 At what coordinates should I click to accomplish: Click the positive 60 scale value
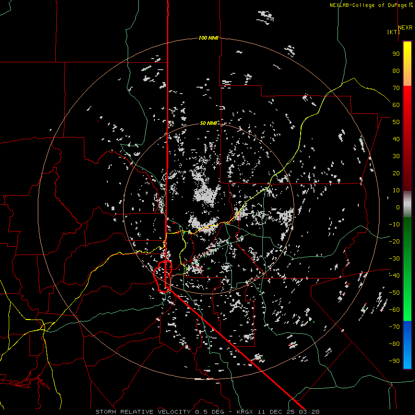[x=396, y=105]
